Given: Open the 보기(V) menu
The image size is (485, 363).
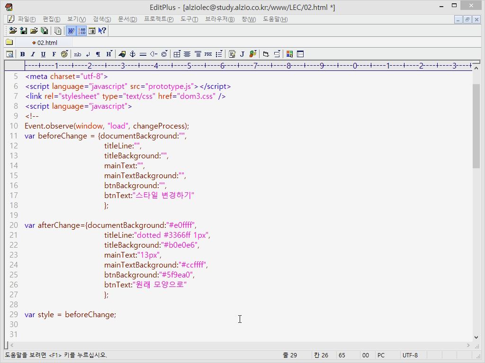Looking at the screenshot, I should click(x=76, y=19).
